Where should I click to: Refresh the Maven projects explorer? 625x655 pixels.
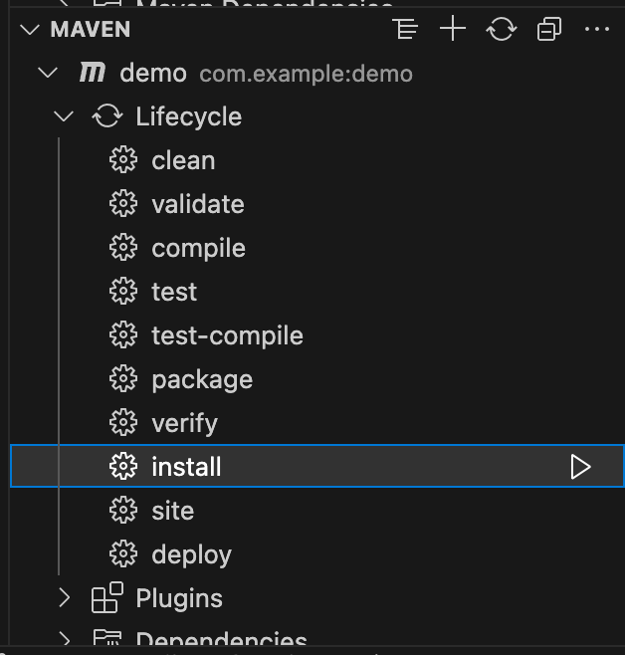501,30
